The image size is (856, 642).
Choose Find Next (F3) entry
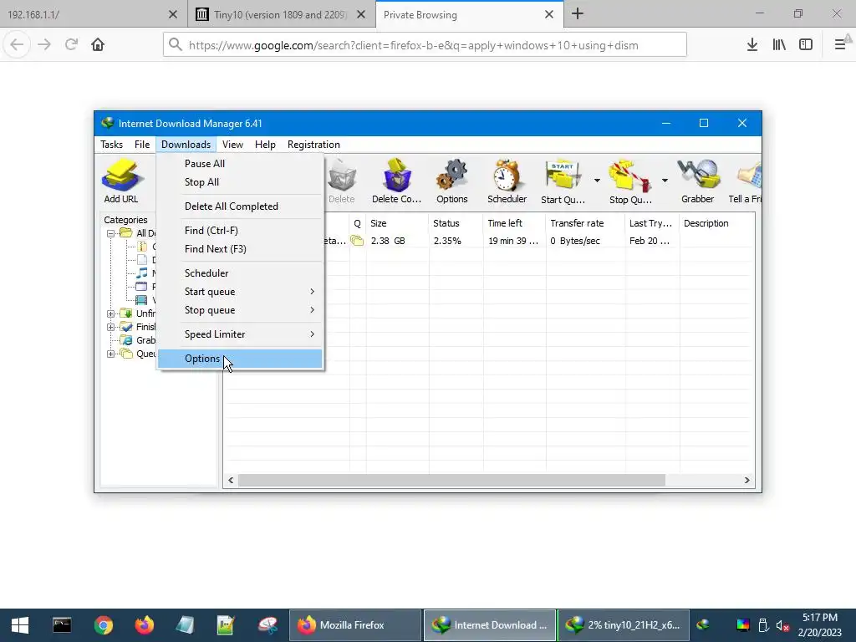(x=240, y=249)
